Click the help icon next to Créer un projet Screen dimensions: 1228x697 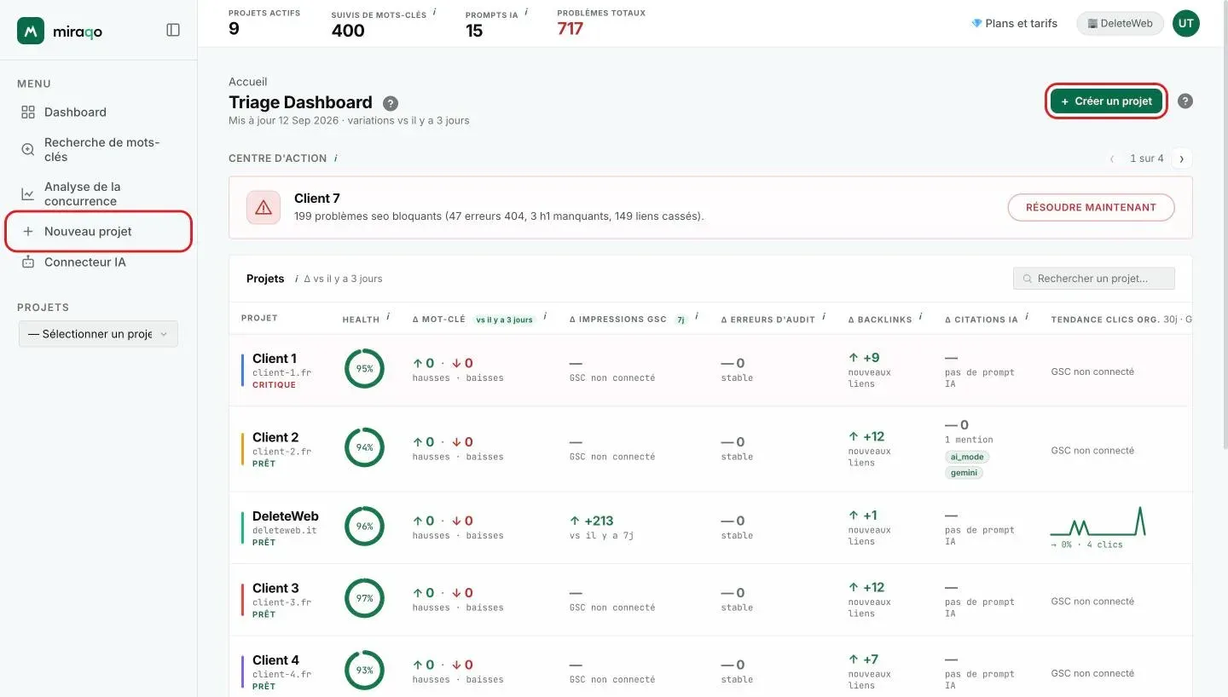point(1185,101)
